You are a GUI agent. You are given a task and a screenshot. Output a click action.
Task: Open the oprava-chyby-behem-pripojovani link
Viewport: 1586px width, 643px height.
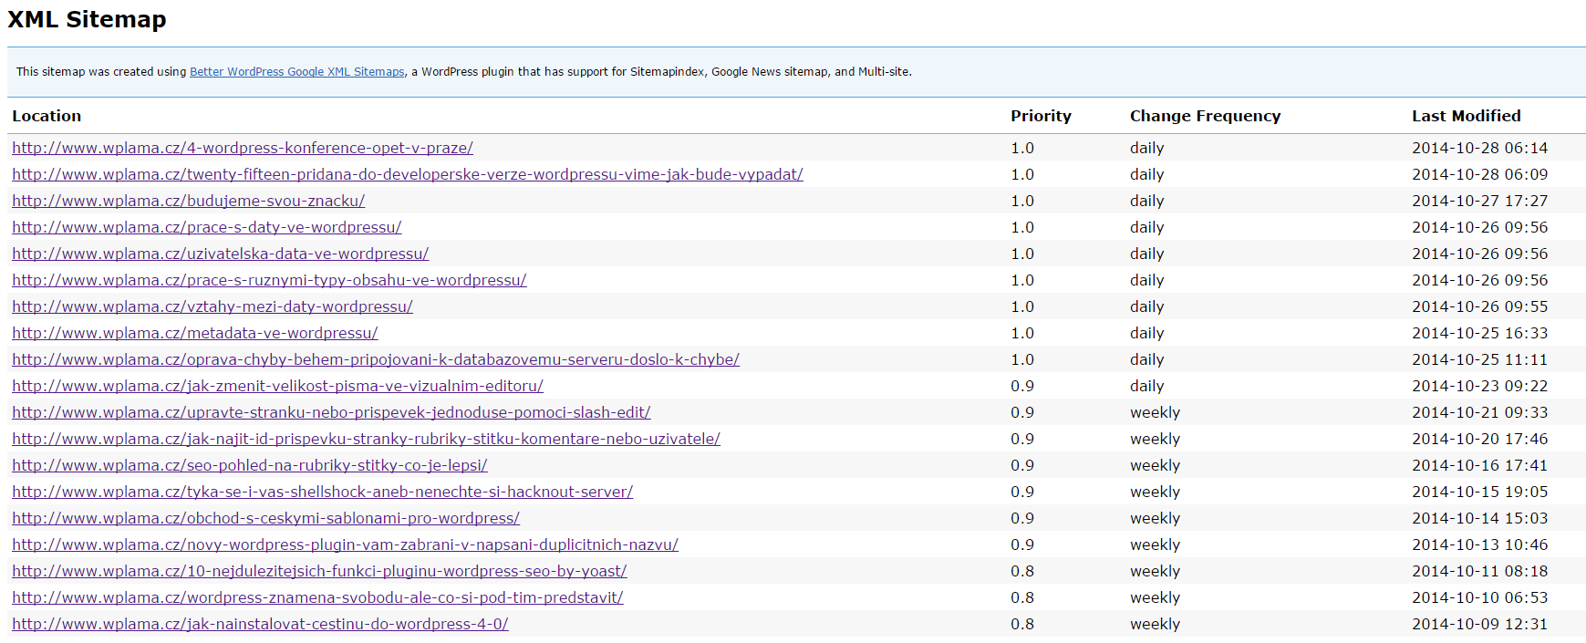[376, 359]
